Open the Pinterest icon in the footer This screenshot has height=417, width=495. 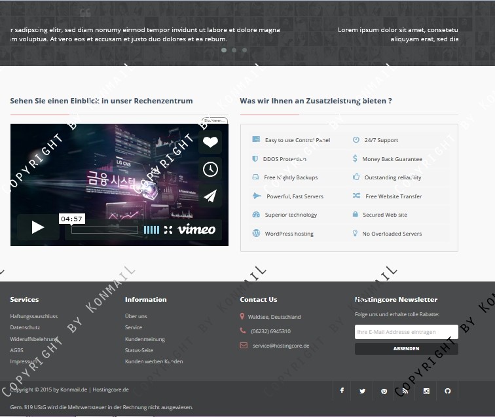click(384, 391)
